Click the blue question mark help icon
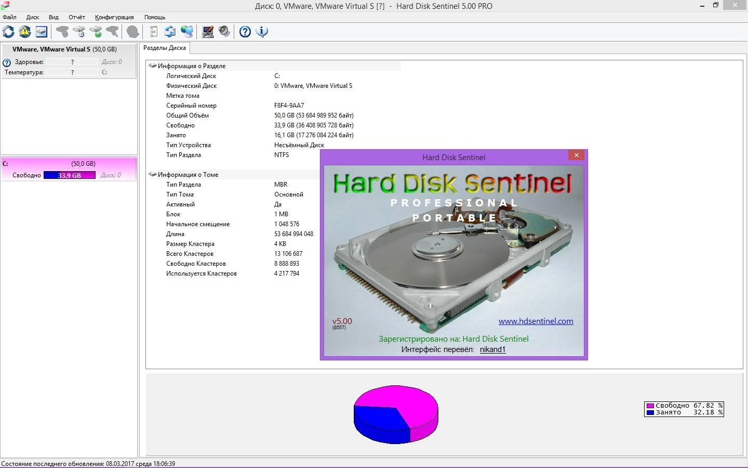 pos(245,32)
